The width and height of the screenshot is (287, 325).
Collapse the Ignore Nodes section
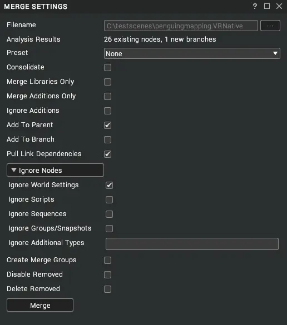[x=55, y=170]
